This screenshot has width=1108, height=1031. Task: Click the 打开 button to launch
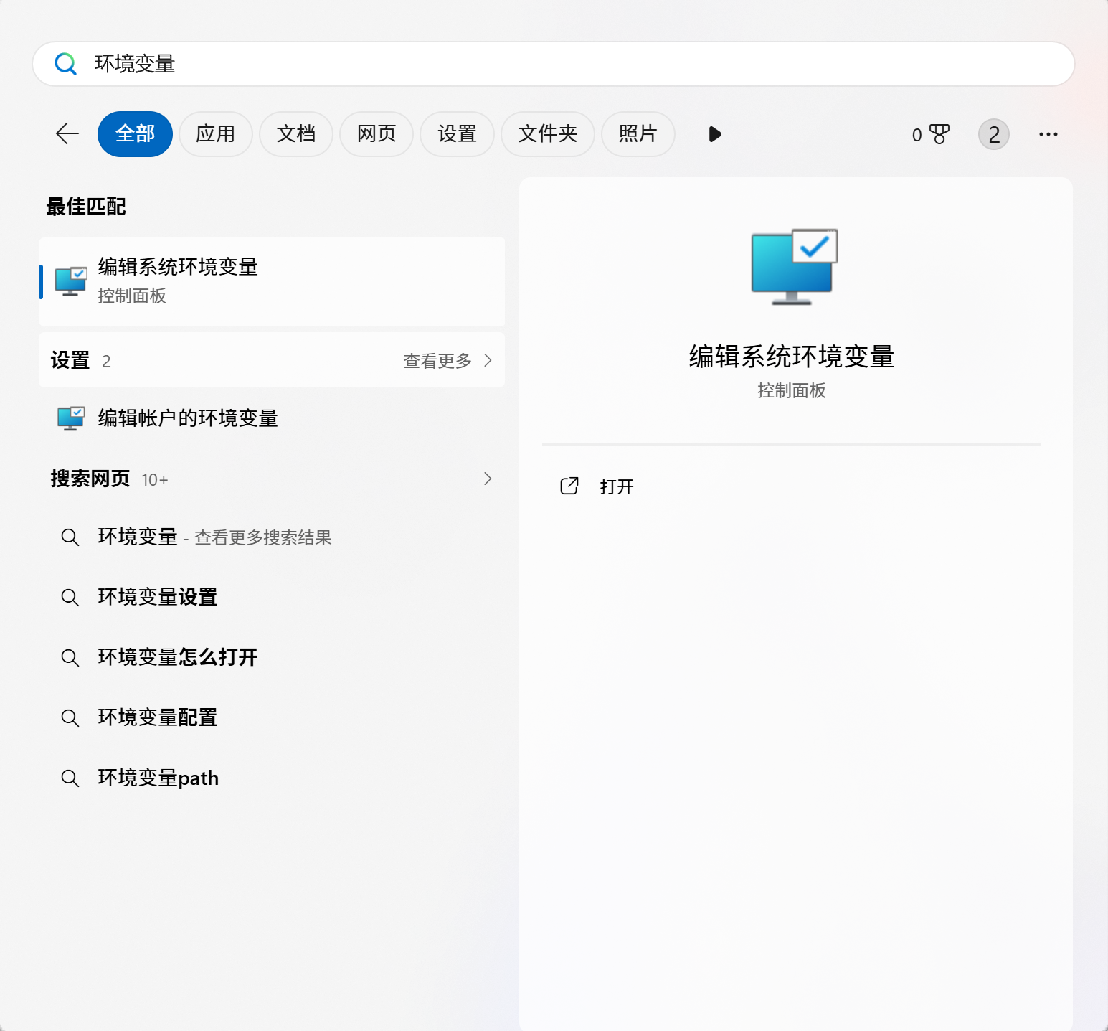click(617, 486)
